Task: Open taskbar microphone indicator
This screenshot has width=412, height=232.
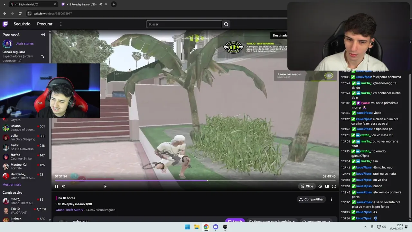Action: click(x=372, y=227)
